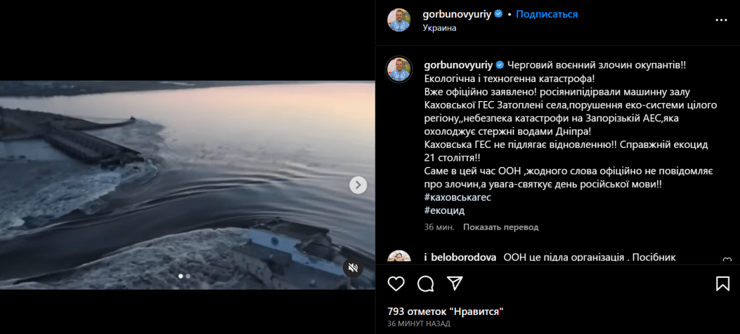Go to next slide with the arrow
The height and width of the screenshot is (334, 740).
point(358,185)
